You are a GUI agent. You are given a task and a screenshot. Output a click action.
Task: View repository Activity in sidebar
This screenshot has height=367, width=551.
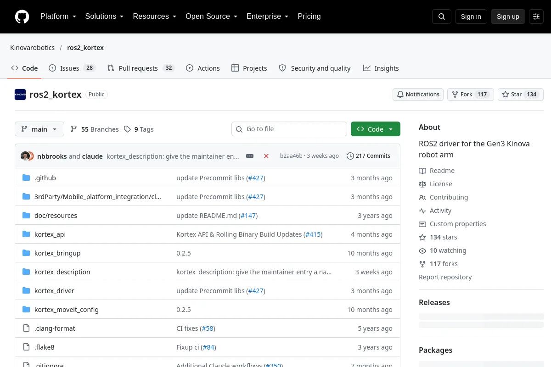point(435,211)
